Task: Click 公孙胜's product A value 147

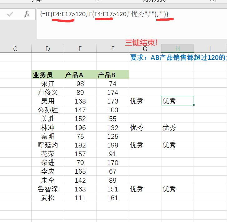Action: coord(80,110)
